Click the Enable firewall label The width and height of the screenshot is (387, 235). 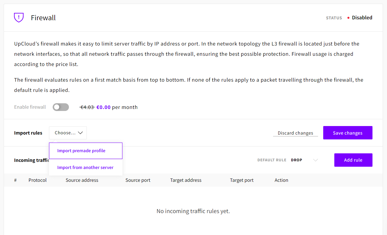pyautogui.click(x=30, y=107)
